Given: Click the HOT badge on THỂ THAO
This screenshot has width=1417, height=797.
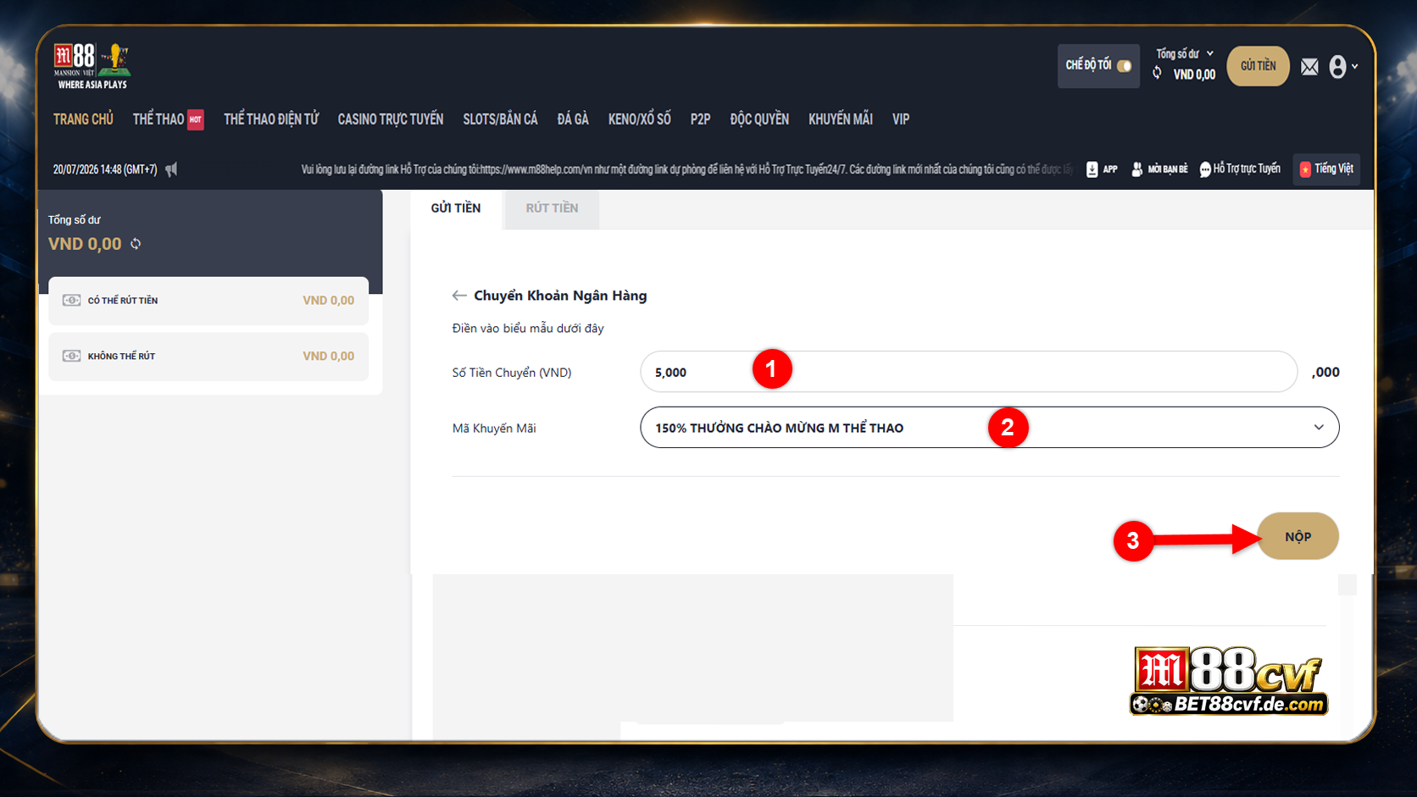Looking at the screenshot, I should point(196,119).
